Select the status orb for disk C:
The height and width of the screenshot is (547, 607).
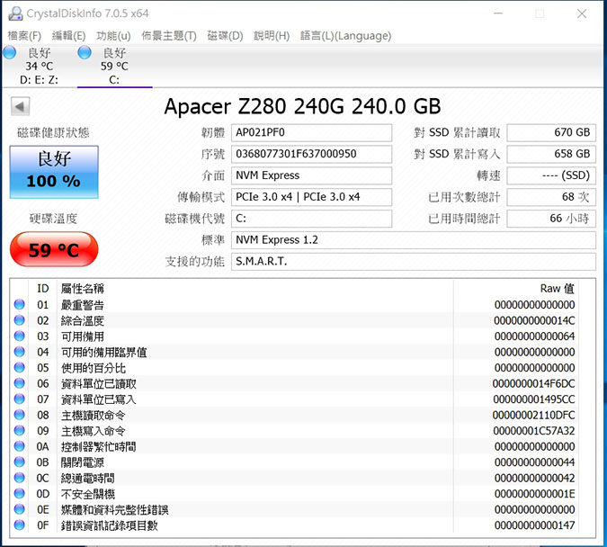85,53
